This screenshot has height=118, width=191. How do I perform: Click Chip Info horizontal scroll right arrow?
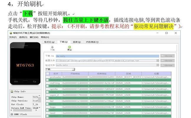tap(36, 110)
